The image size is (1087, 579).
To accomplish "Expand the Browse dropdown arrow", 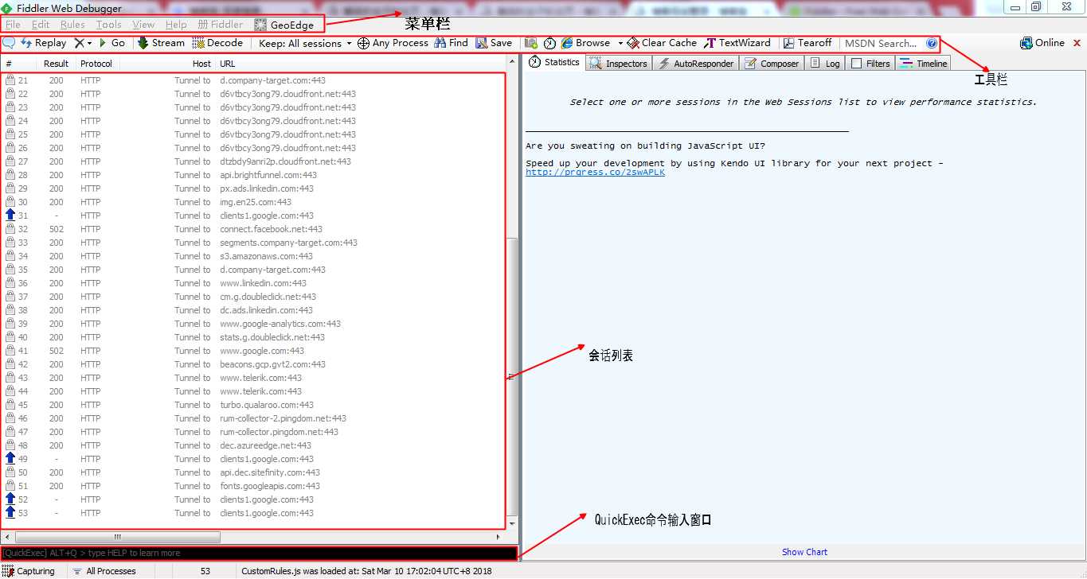I will tap(620, 43).
